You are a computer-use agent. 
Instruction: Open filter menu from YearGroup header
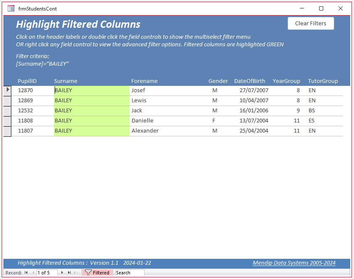click(286, 81)
